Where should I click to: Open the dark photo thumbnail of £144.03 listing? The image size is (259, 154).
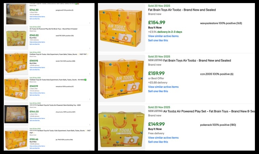coord(16,114)
